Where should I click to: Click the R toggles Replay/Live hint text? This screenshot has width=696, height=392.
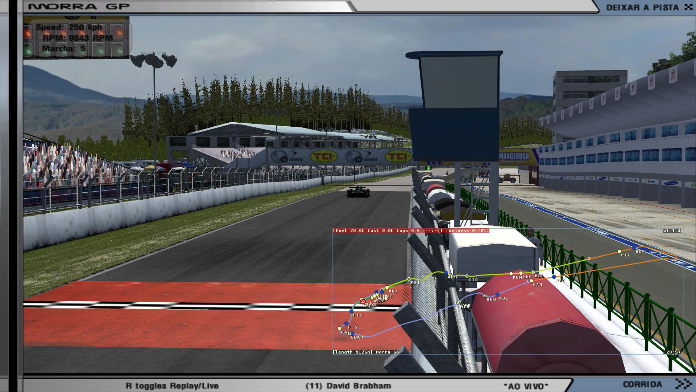pos(172,386)
